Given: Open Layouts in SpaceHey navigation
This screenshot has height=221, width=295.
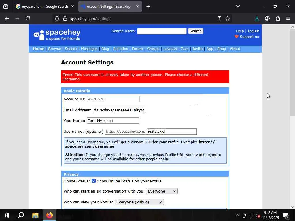Looking at the screenshot, I should pyautogui.click(x=170, y=49).
